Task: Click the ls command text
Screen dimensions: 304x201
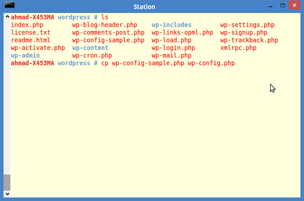Action: click(x=105, y=17)
